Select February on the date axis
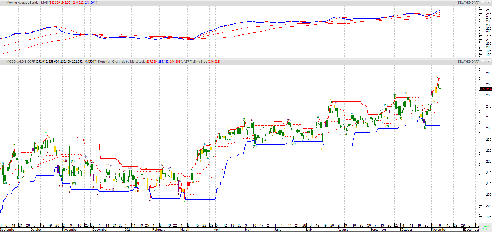This screenshot has width=492, height=232. 159,230
